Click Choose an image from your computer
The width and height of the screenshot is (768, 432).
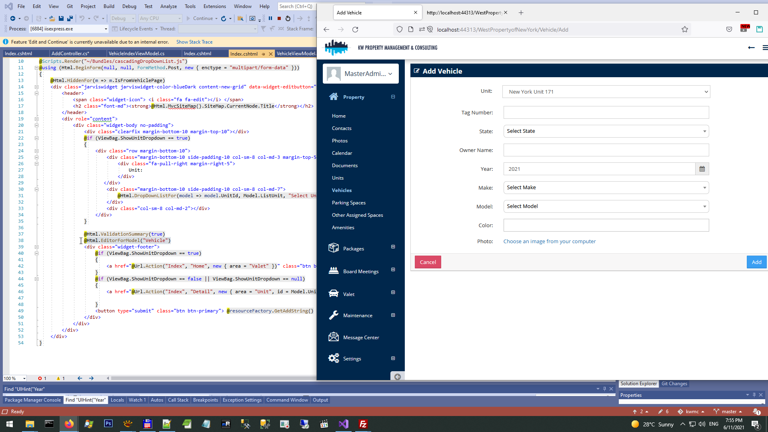(x=549, y=242)
